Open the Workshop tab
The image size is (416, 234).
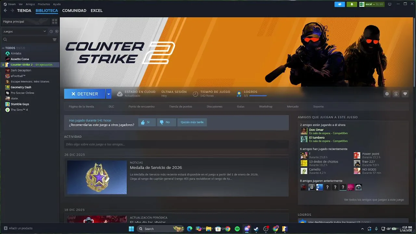pos(266,107)
